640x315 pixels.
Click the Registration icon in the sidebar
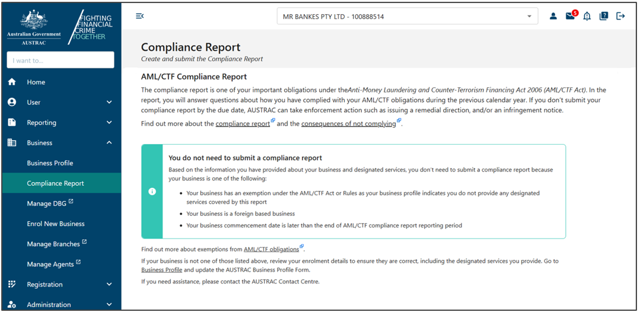pos(12,284)
